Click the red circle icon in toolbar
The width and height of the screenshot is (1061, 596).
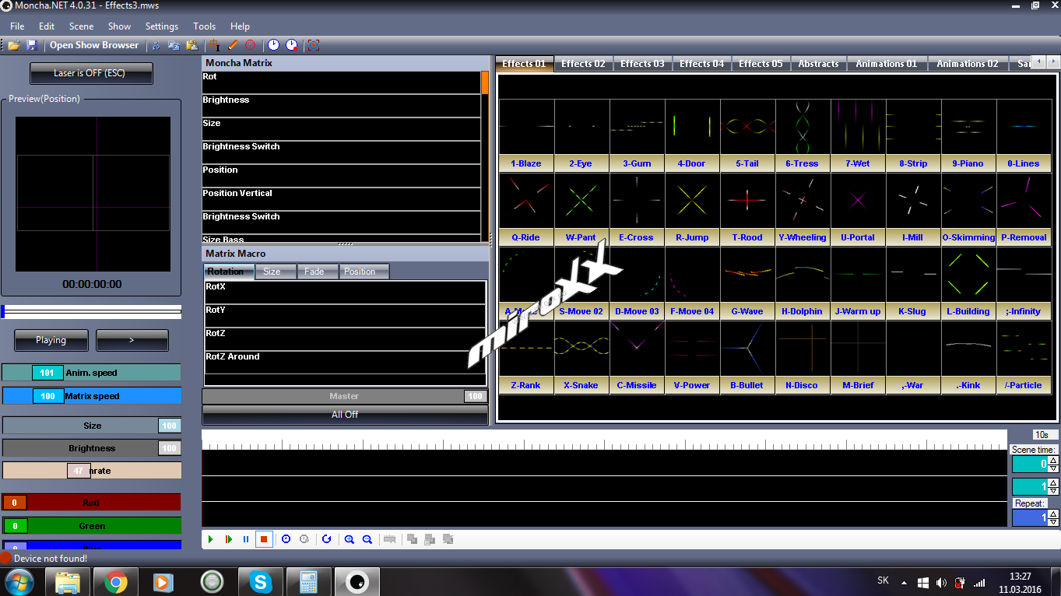[250, 45]
